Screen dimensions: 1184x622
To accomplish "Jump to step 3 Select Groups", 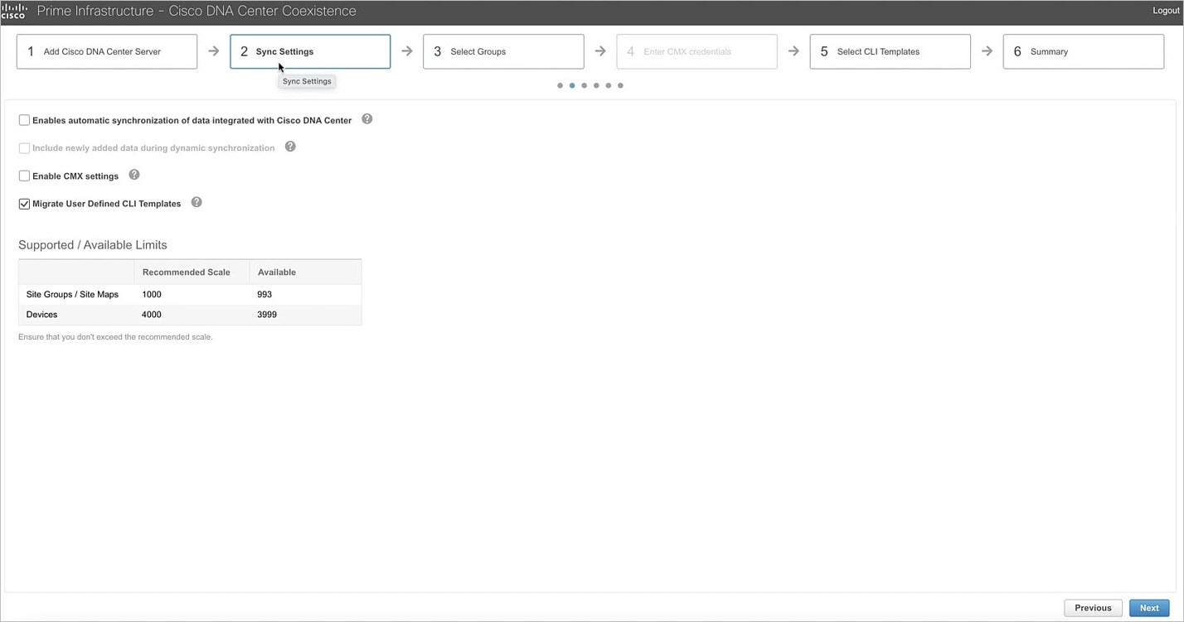I will 503,51.
